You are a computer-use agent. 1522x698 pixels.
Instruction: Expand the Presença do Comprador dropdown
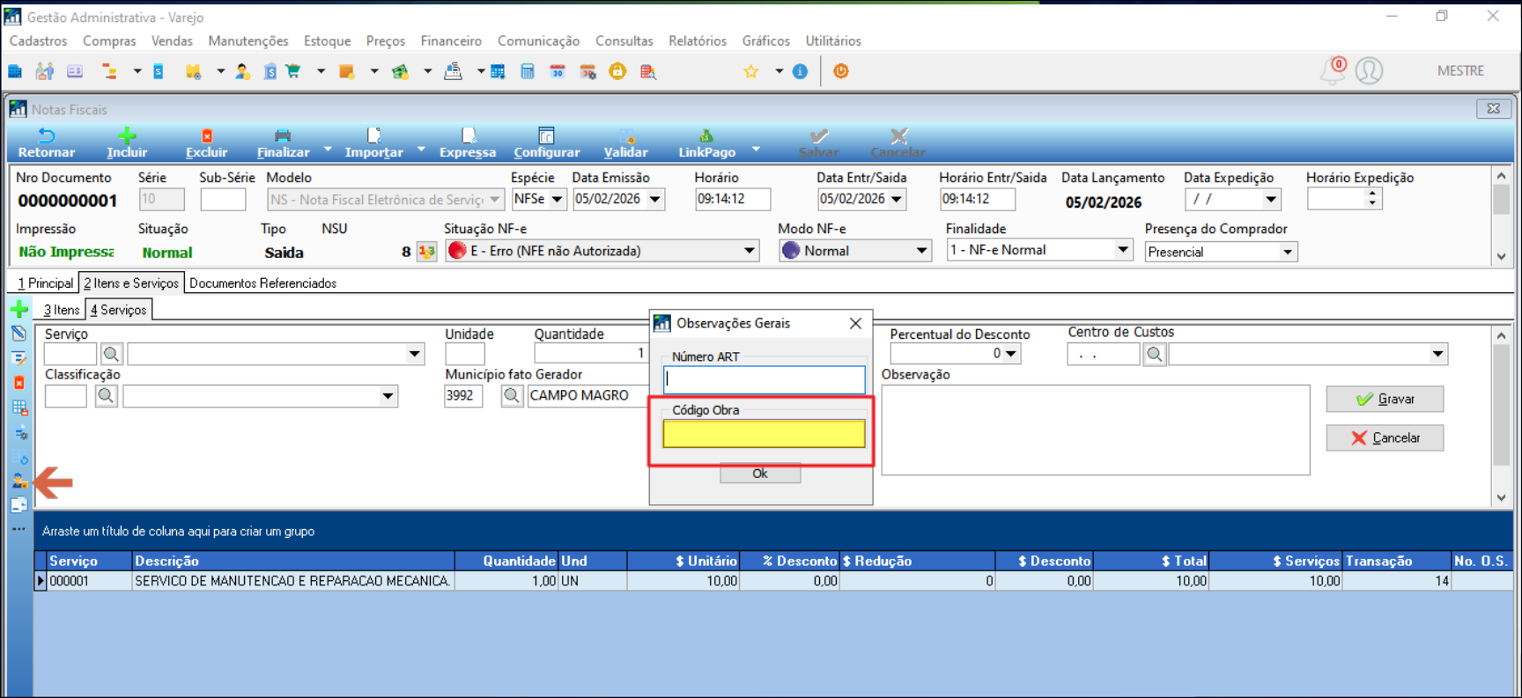pos(1288,253)
